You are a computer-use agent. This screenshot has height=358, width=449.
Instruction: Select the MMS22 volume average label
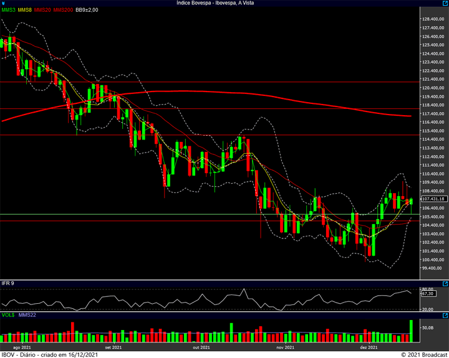point(27,315)
